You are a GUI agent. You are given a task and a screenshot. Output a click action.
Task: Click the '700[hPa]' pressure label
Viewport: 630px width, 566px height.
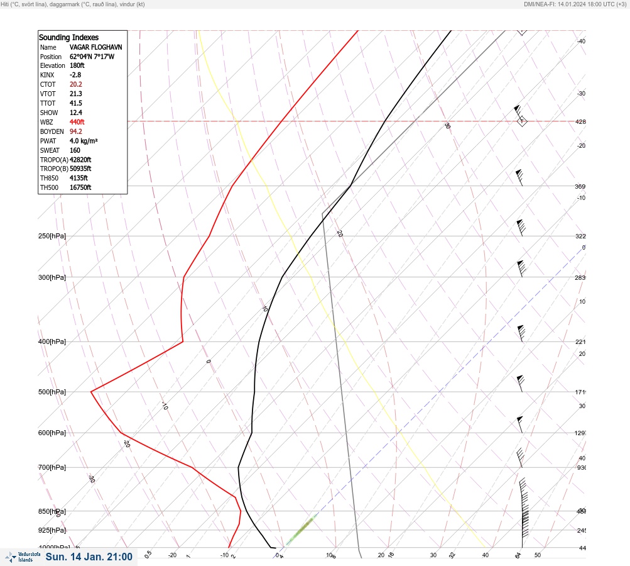point(52,467)
